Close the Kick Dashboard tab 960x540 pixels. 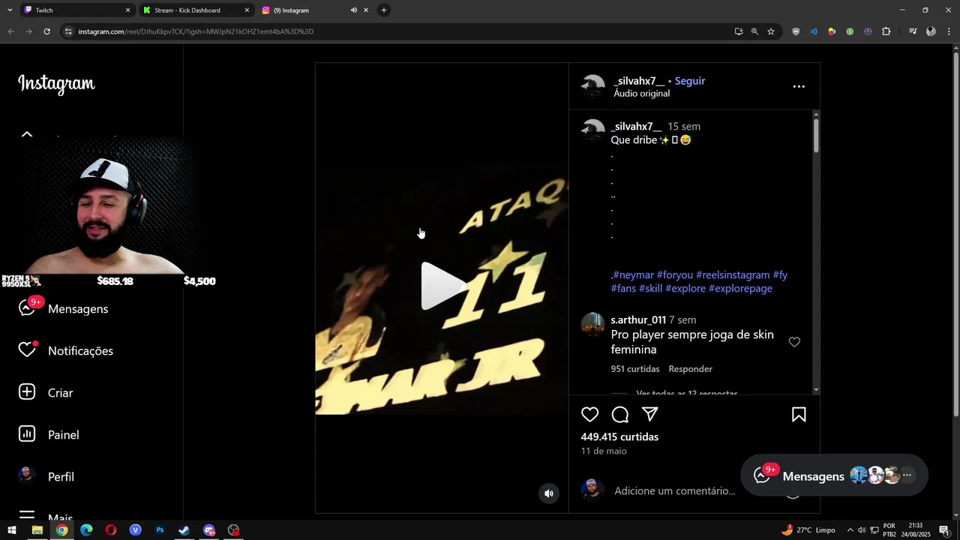(x=247, y=10)
